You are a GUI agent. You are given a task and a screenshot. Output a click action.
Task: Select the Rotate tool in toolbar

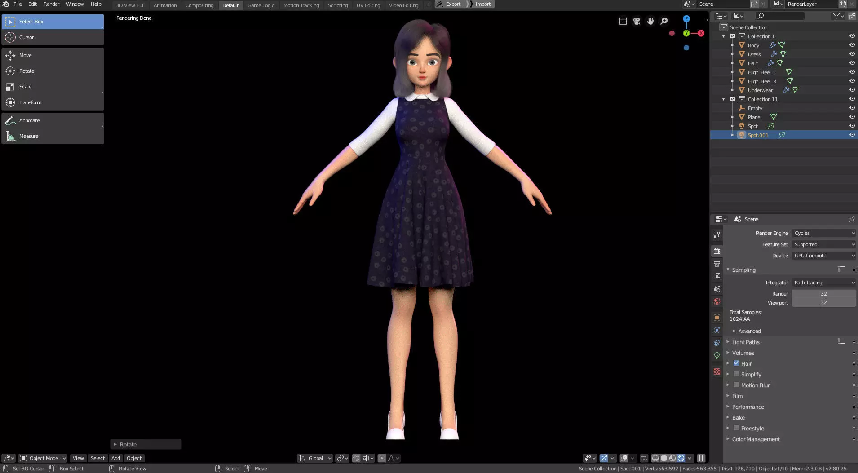[53, 71]
